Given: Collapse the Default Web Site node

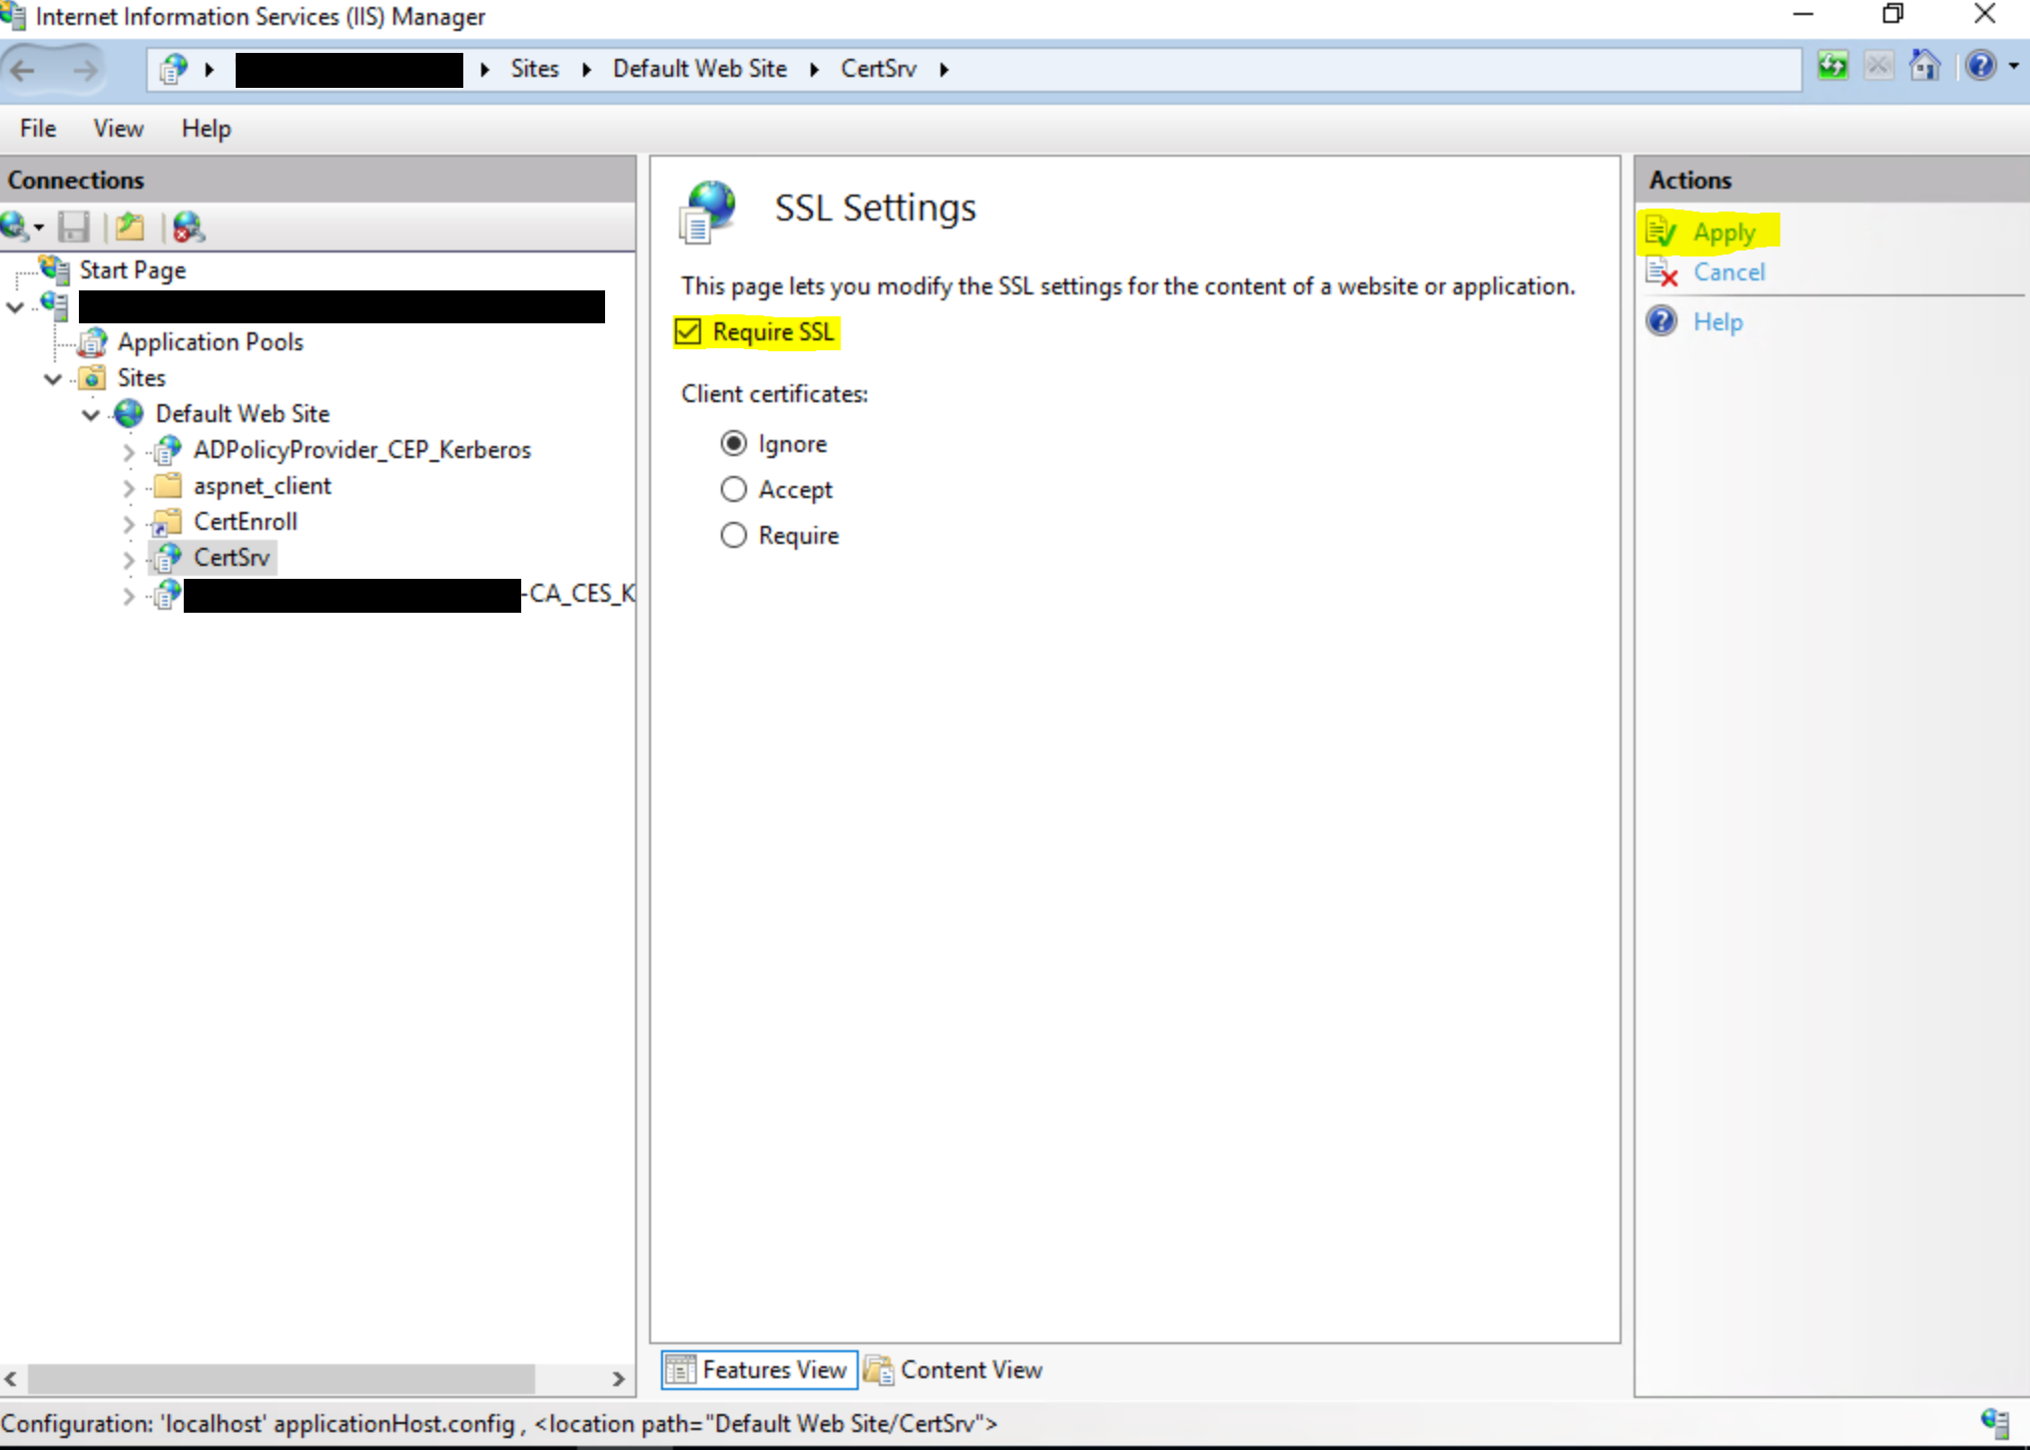Looking at the screenshot, I should point(91,414).
